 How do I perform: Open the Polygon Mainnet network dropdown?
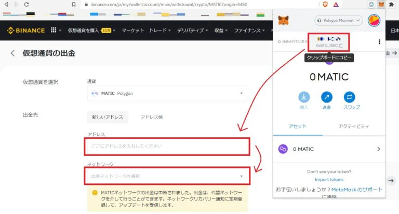click(338, 20)
